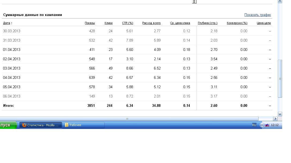Sort table by 'Дата' column header
Screen dimensions: 291x163
click(x=7, y=23)
